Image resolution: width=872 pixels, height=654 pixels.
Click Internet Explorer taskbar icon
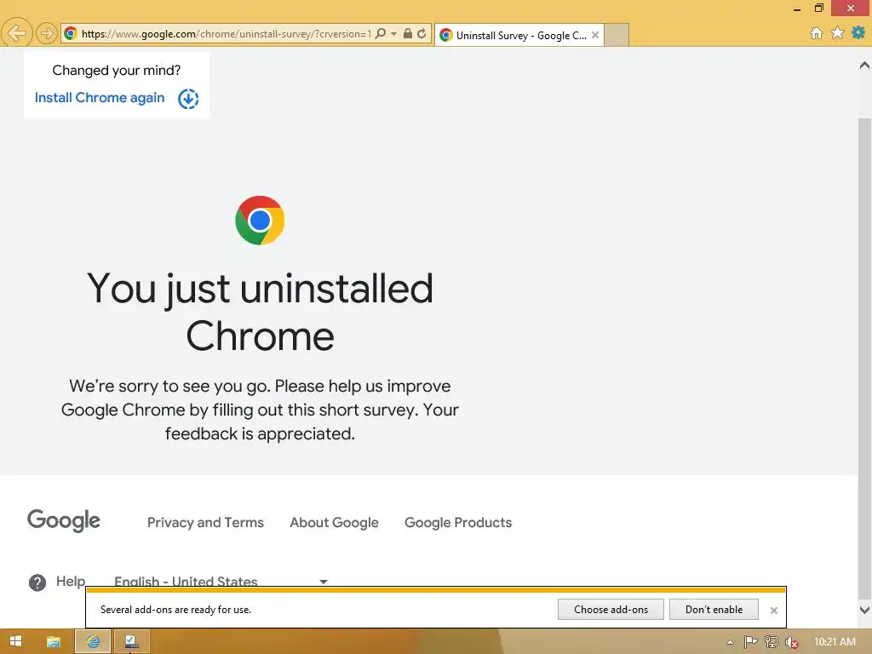(93, 642)
